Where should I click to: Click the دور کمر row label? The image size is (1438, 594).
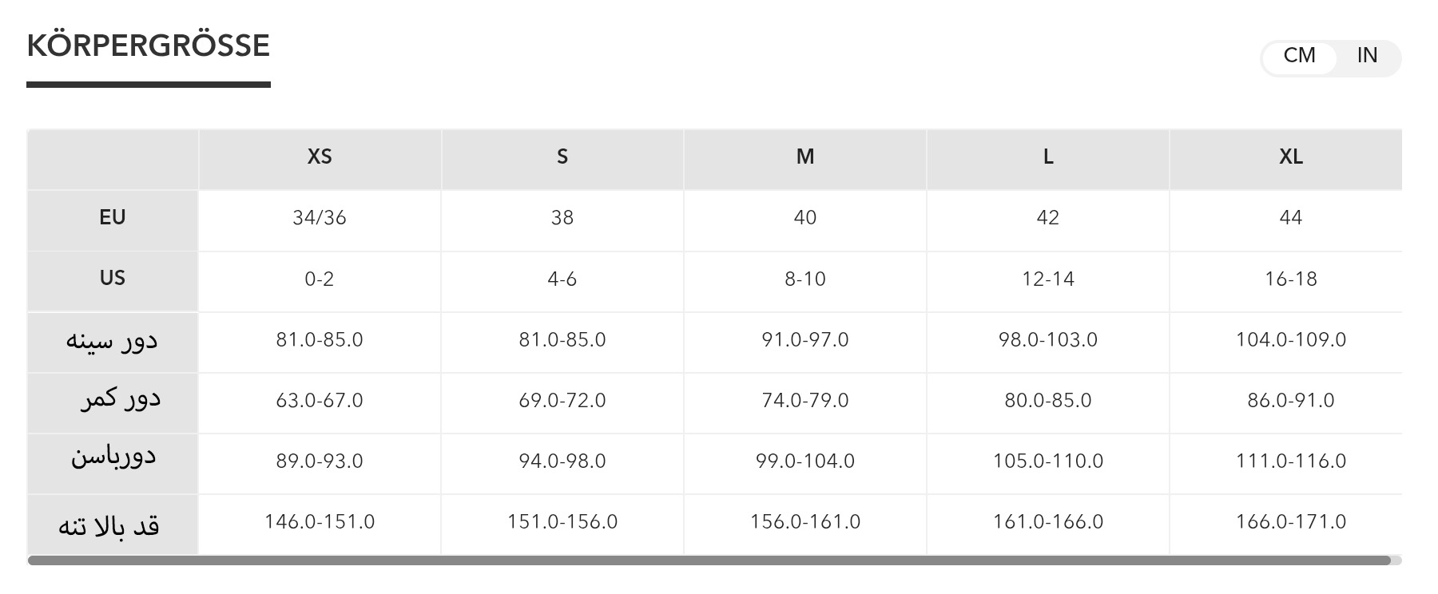[120, 399]
